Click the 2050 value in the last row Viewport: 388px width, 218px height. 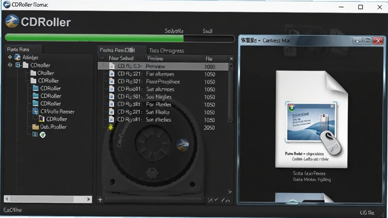pyautogui.click(x=210, y=127)
